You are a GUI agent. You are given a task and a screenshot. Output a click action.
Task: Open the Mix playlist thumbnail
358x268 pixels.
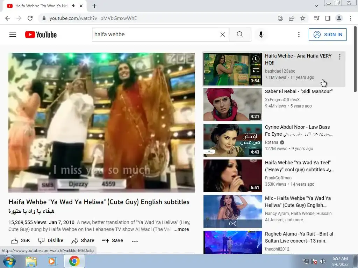coord(232,211)
